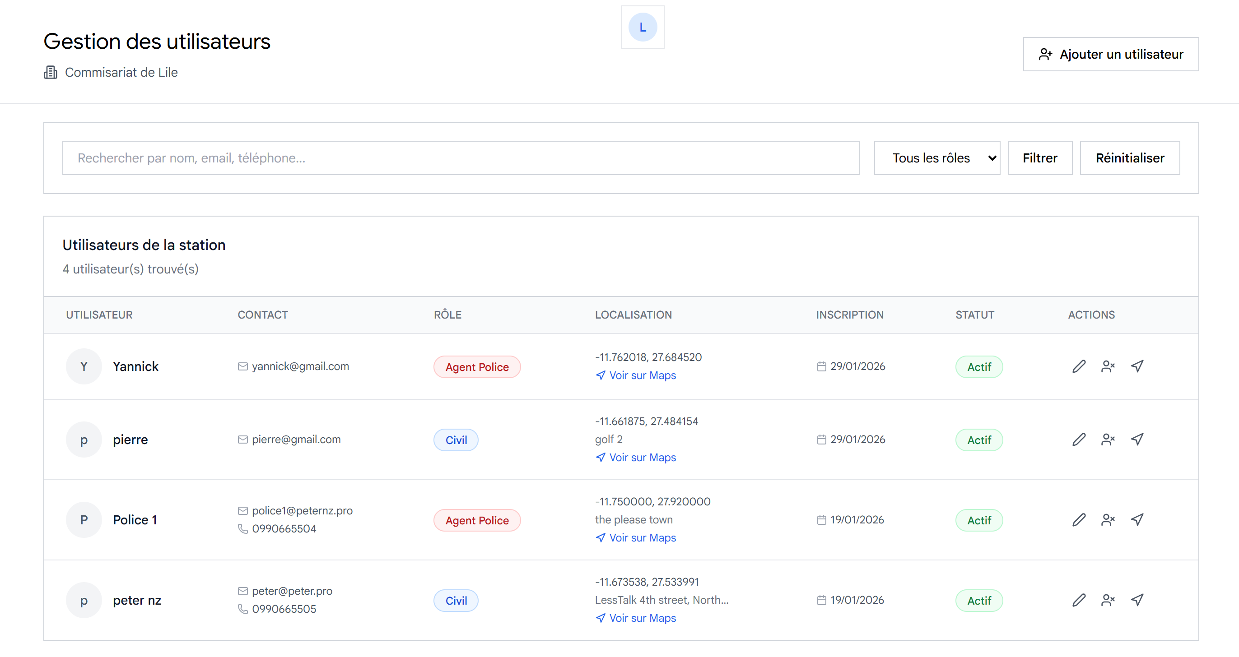1239x657 pixels.
Task: Click the Actif status badge for pierre
Action: click(979, 440)
